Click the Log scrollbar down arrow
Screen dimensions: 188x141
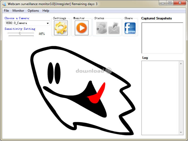point(181,132)
